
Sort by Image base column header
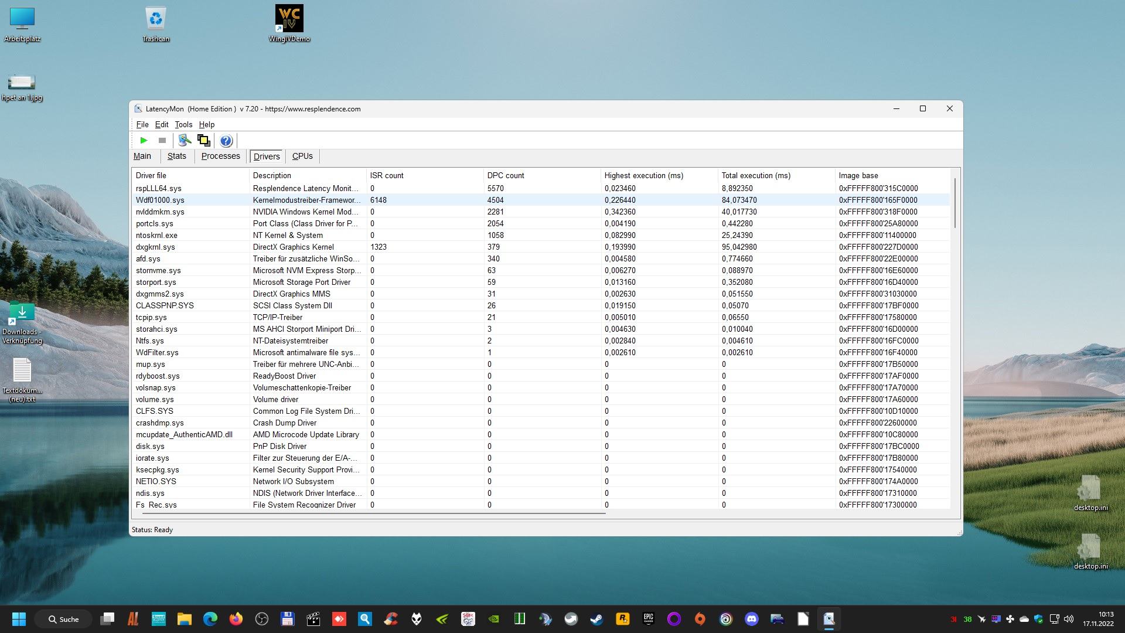[892, 175]
